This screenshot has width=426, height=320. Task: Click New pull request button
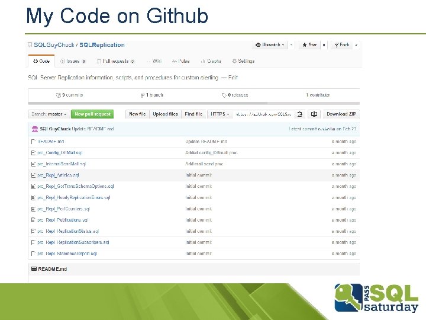(x=92, y=114)
